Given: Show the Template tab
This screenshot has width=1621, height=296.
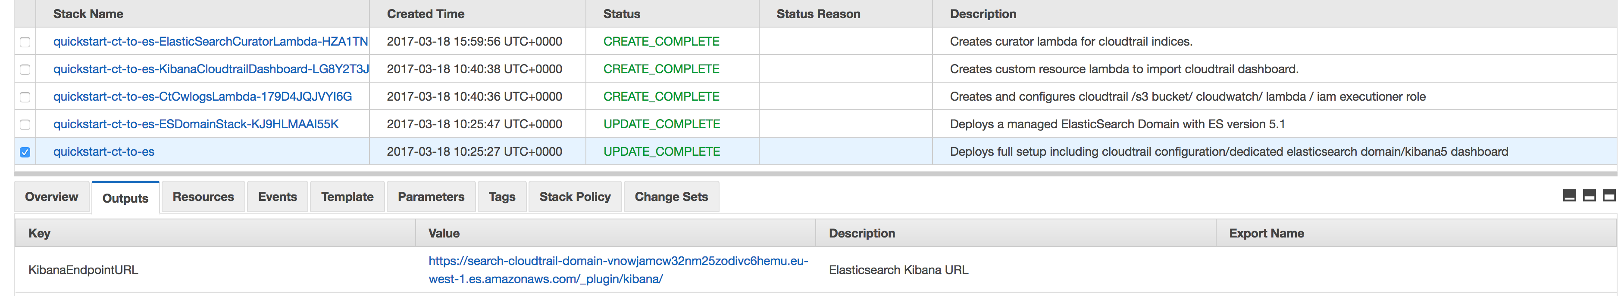Looking at the screenshot, I should tap(347, 197).
